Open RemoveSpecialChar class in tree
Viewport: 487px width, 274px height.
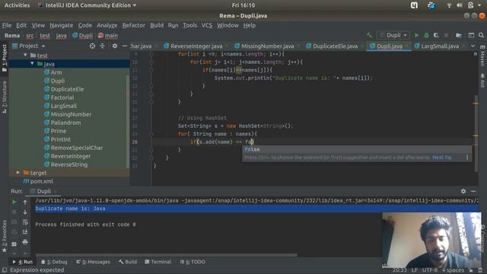(76, 148)
